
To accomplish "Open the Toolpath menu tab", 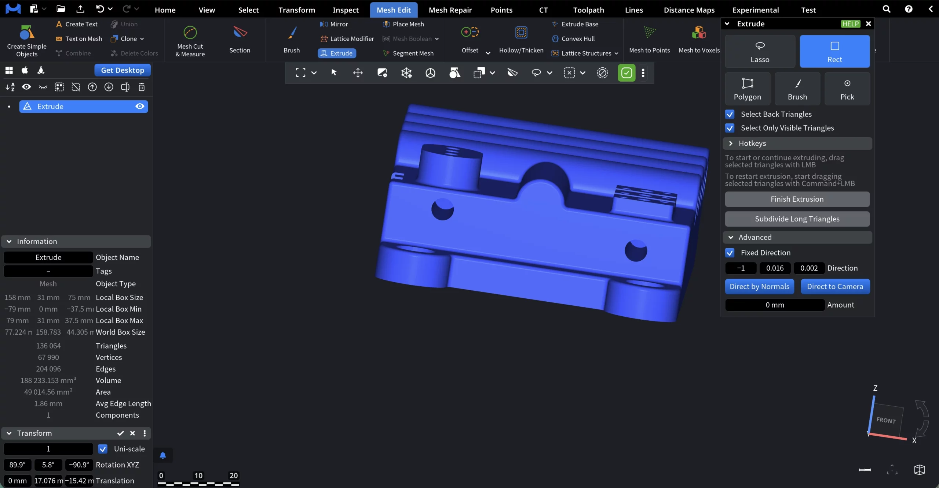I will pyautogui.click(x=588, y=10).
